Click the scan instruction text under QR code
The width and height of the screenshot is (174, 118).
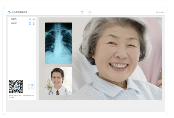(x=21, y=97)
